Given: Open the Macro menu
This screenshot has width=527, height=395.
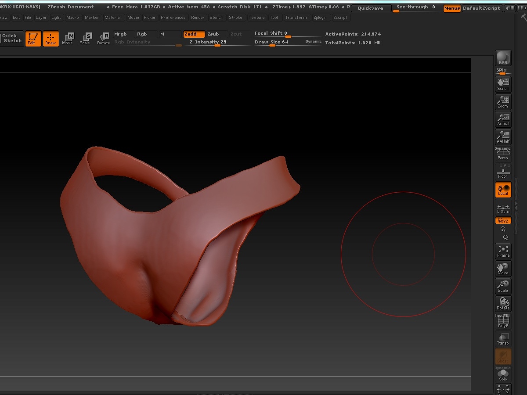Looking at the screenshot, I should 73,18.
